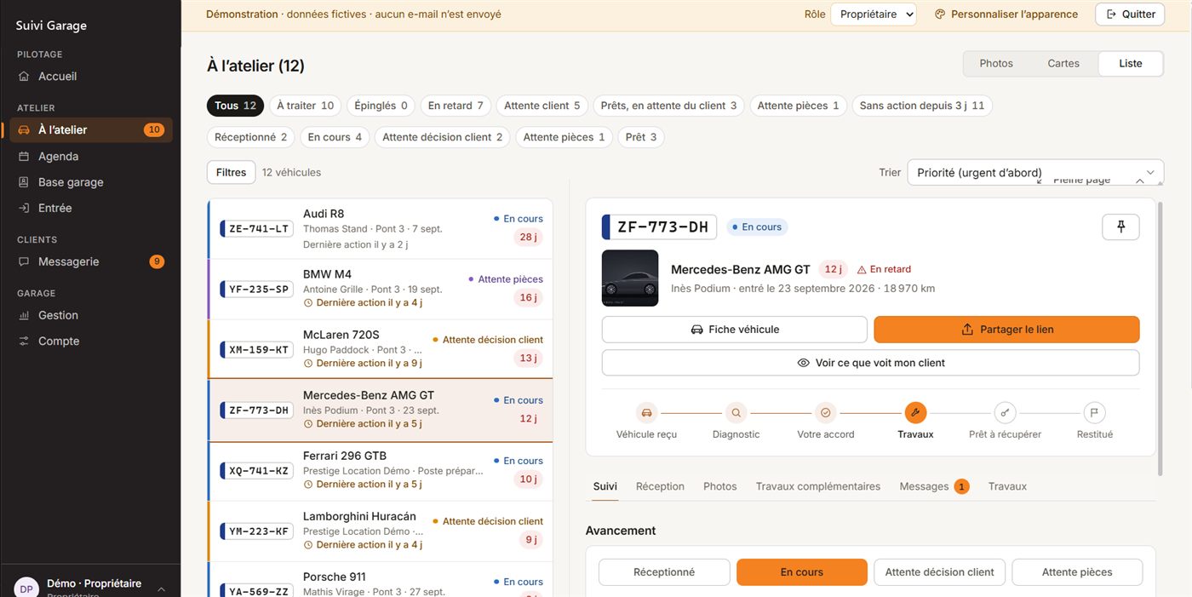Open the Vehicle received step icon
This screenshot has height=597, width=1192.
(x=647, y=413)
